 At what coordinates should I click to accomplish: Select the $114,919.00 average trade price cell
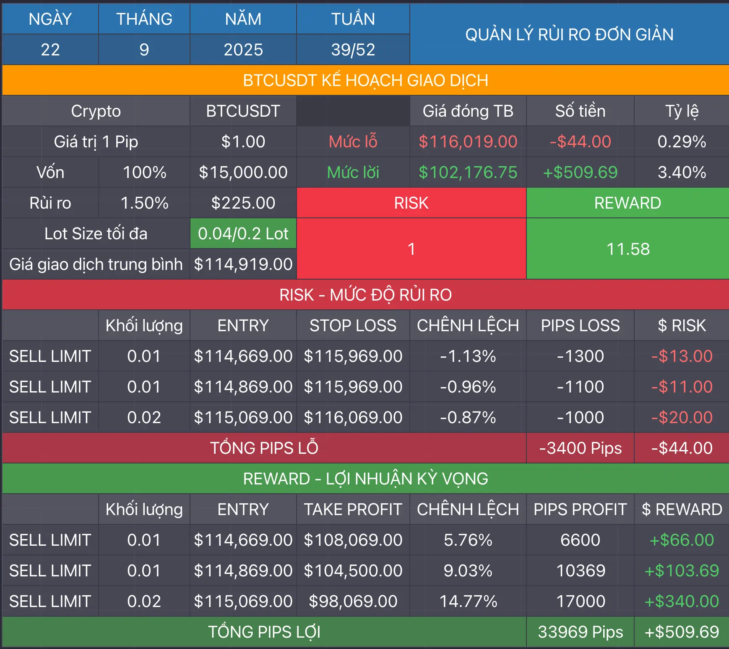point(243,264)
